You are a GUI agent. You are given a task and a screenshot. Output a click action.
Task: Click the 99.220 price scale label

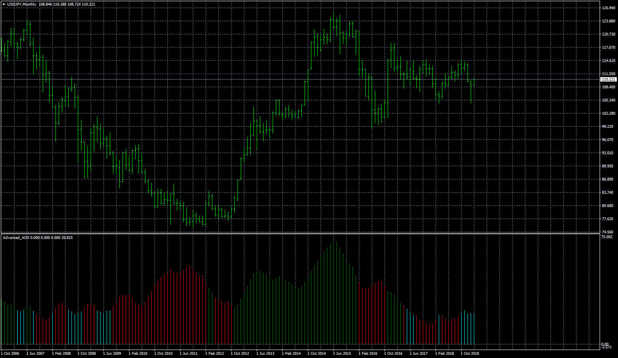click(608, 127)
